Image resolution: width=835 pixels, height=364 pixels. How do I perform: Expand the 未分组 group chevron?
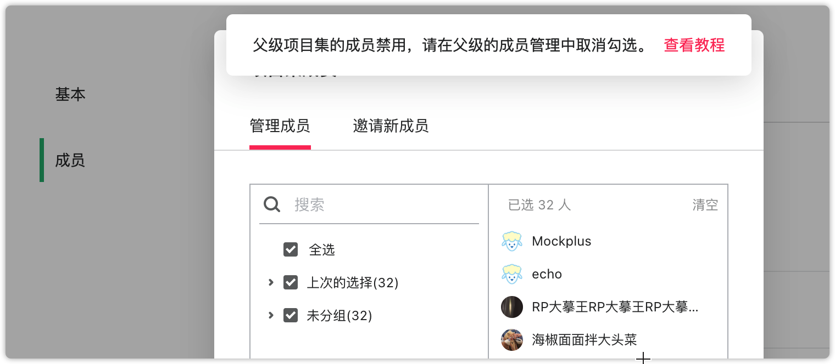click(x=270, y=316)
